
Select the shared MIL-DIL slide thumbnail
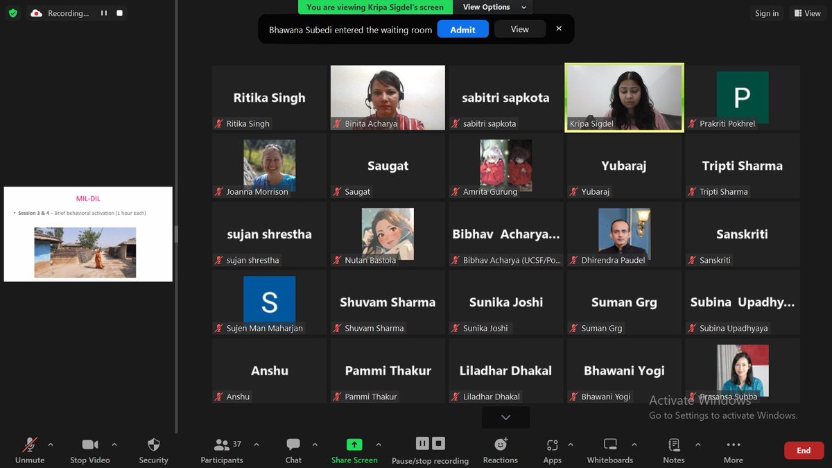(x=88, y=234)
